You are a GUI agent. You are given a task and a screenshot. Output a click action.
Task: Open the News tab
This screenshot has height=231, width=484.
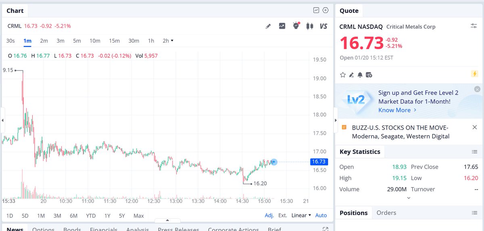click(x=15, y=229)
